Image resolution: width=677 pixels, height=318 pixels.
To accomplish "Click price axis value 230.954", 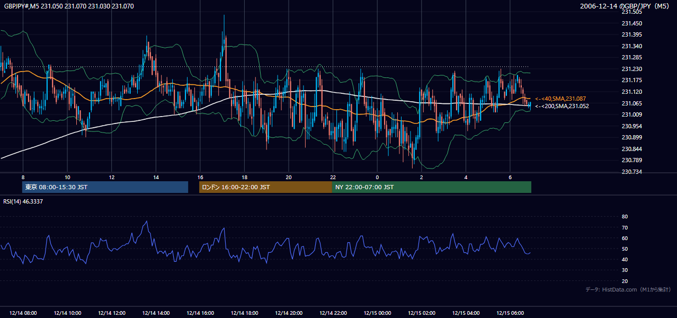I will [631, 126].
